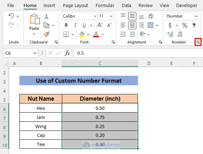Screen dimensions: 203x154
Task: Select column C header
Action: pyautogui.click(x=100, y=63)
